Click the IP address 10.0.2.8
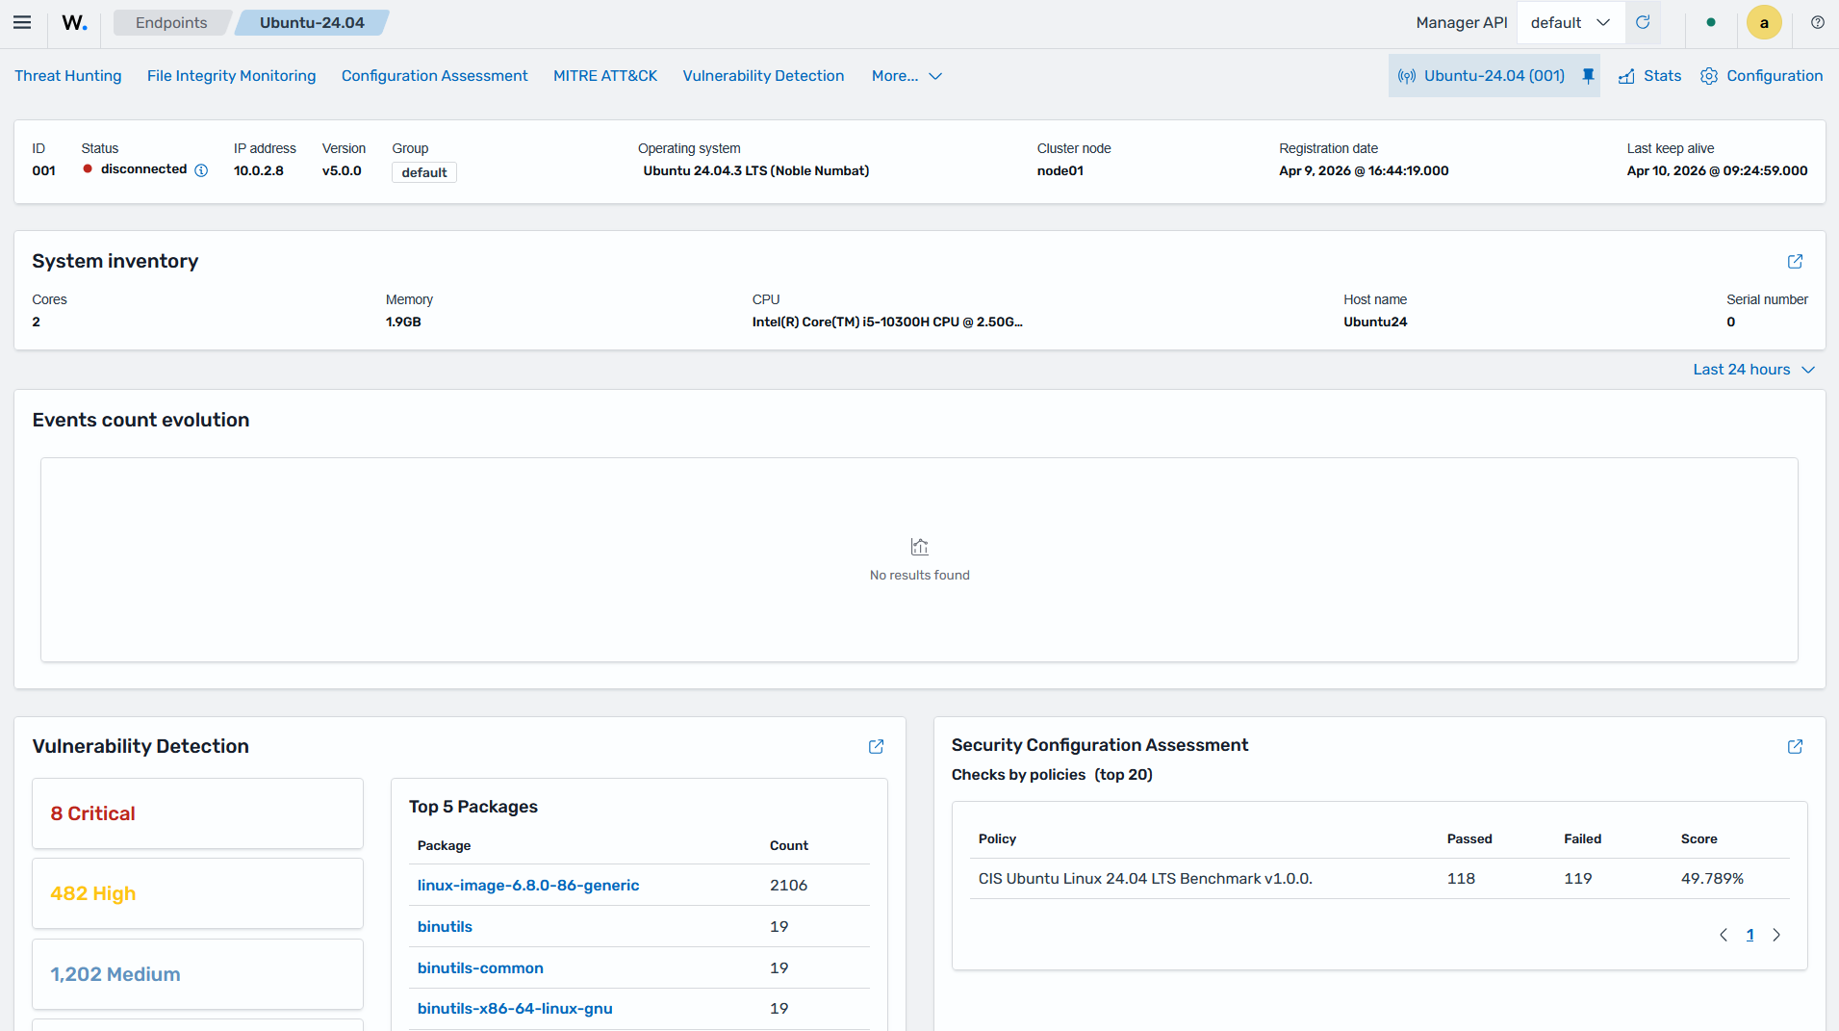The width and height of the screenshot is (1839, 1031). [x=258, y=170]
